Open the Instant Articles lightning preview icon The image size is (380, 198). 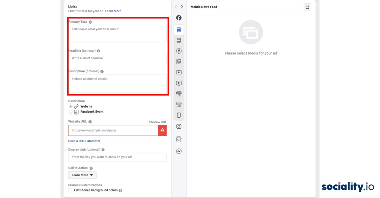[179, 51]
